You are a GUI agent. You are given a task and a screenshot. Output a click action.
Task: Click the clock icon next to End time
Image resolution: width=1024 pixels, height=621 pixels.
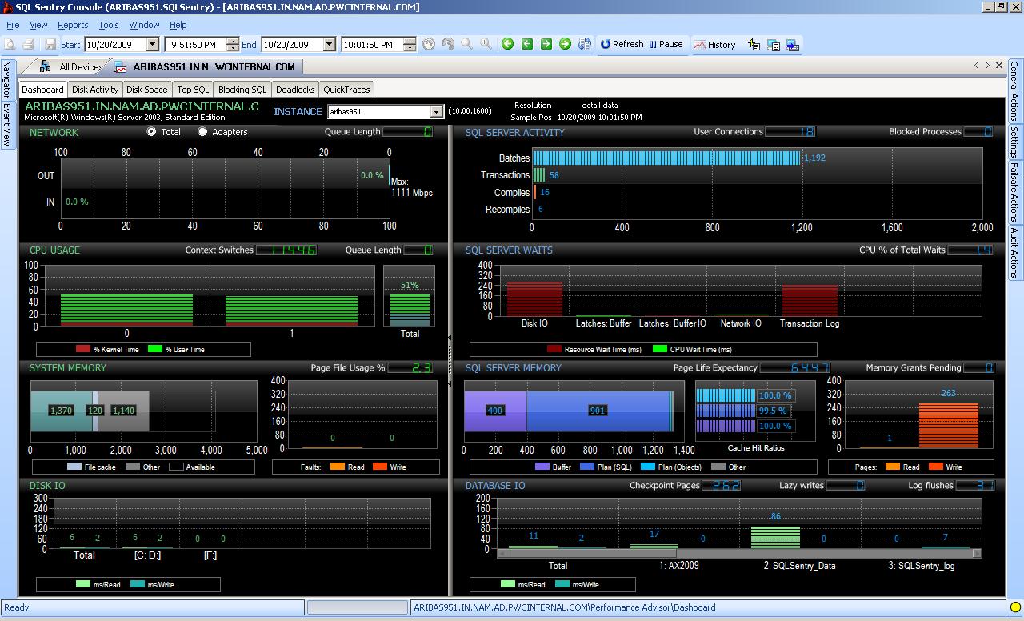pos(429,45)
